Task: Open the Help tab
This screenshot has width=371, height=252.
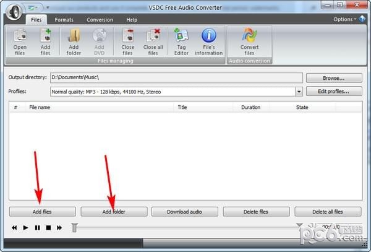Action: pos(132,20)
